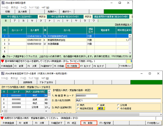Screen dimensions: 163x126
Task: Click F10処理メニュー in the 基本情報 window
Action: (125, 66)
